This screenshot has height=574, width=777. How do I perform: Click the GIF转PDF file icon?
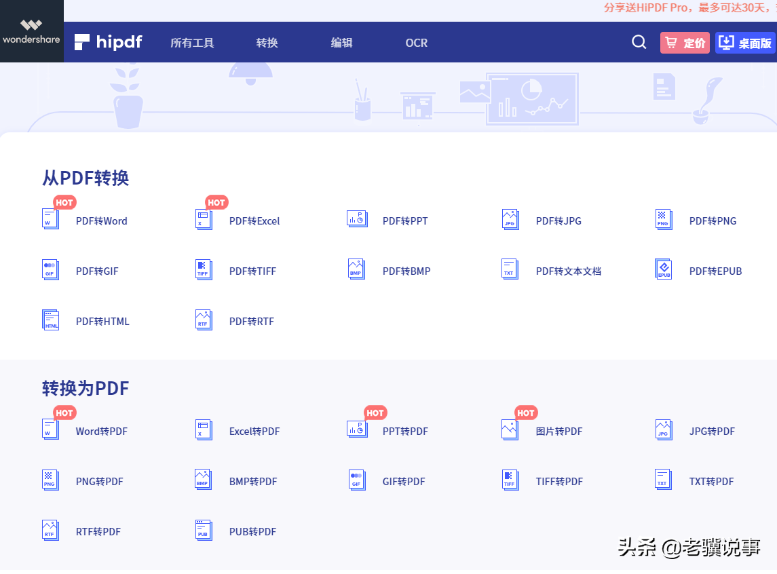tap(357, 480)
